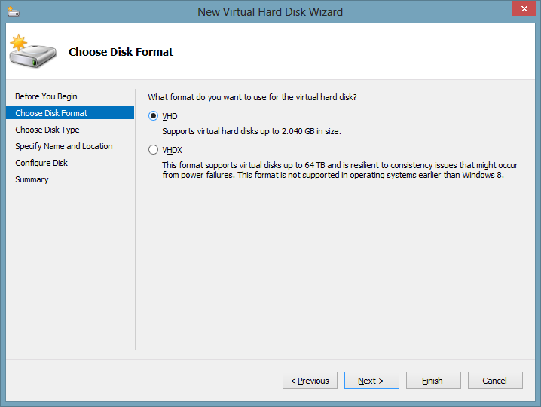Click the hard disk icon in header
This screenshot has height=407, width=541.
[x=33, y=51]
